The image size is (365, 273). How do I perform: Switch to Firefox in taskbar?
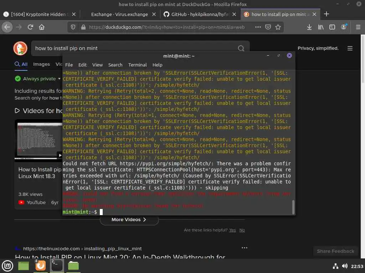point(41,266)
